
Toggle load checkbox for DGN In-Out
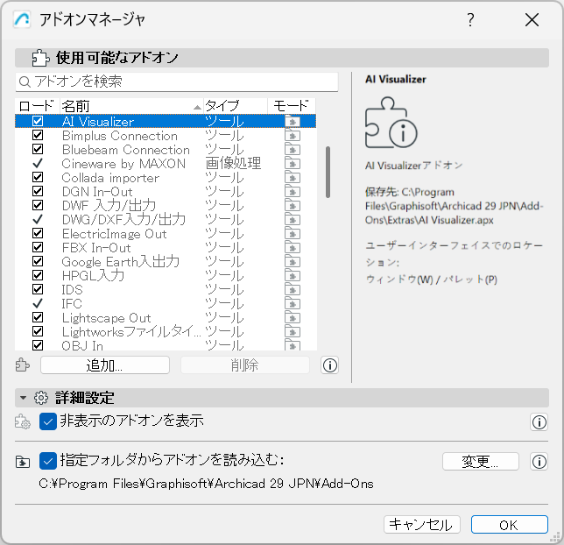(38, 191)
